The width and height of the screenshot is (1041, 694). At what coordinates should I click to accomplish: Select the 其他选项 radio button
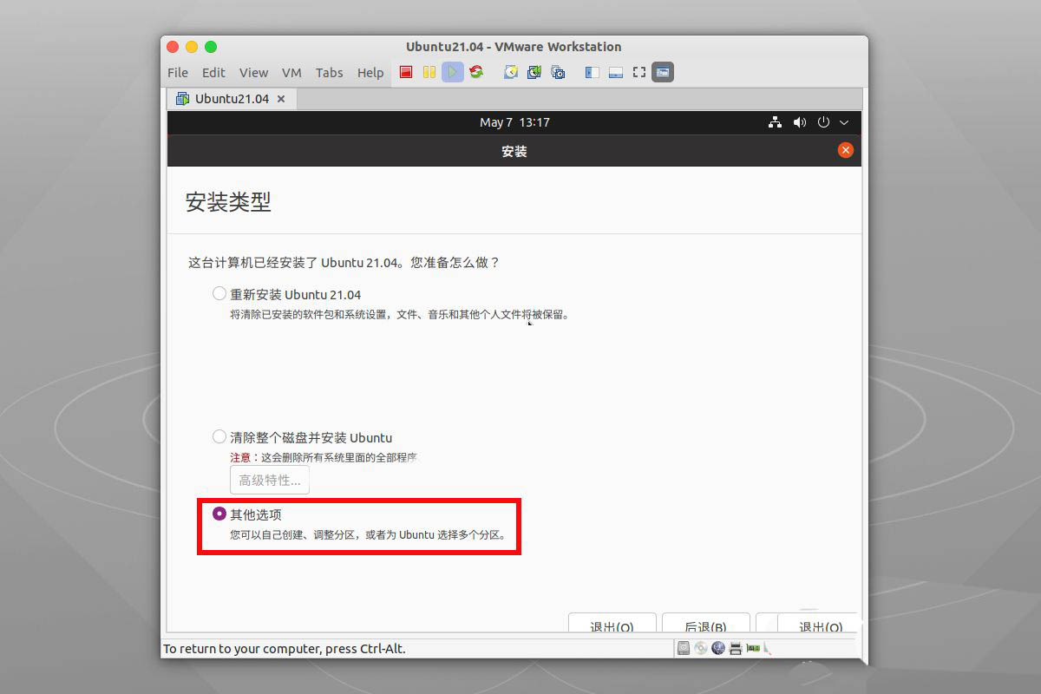pos(219,514)
